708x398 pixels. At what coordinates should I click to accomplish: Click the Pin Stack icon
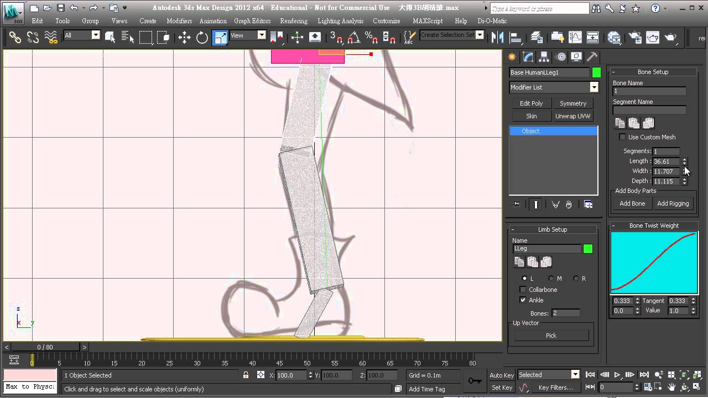pos(517,205)
